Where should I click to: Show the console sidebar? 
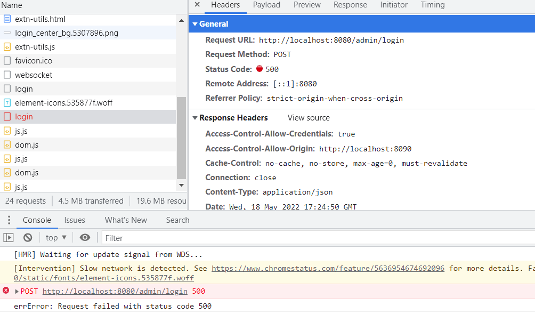tap(9, 237)
